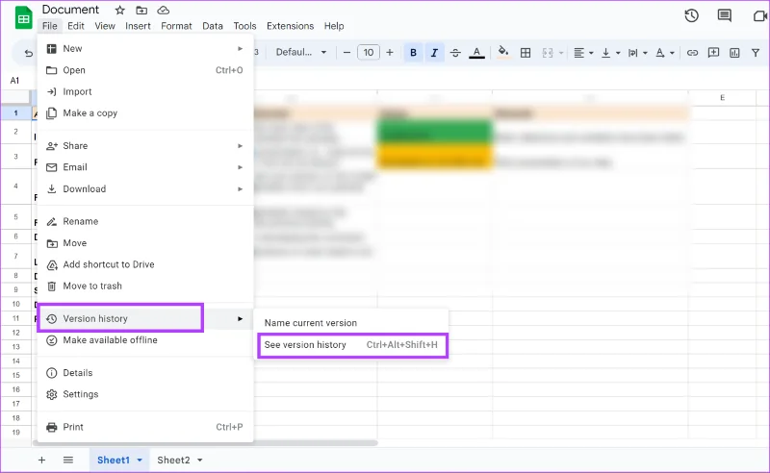The height and width of the screenshot is (473, 770).
Task: Open the Help menu
Action: click(x=334, y=26)
